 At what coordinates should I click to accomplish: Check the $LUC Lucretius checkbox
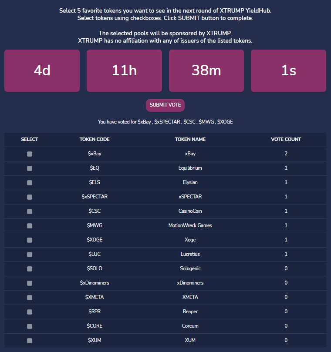[30, 255]
